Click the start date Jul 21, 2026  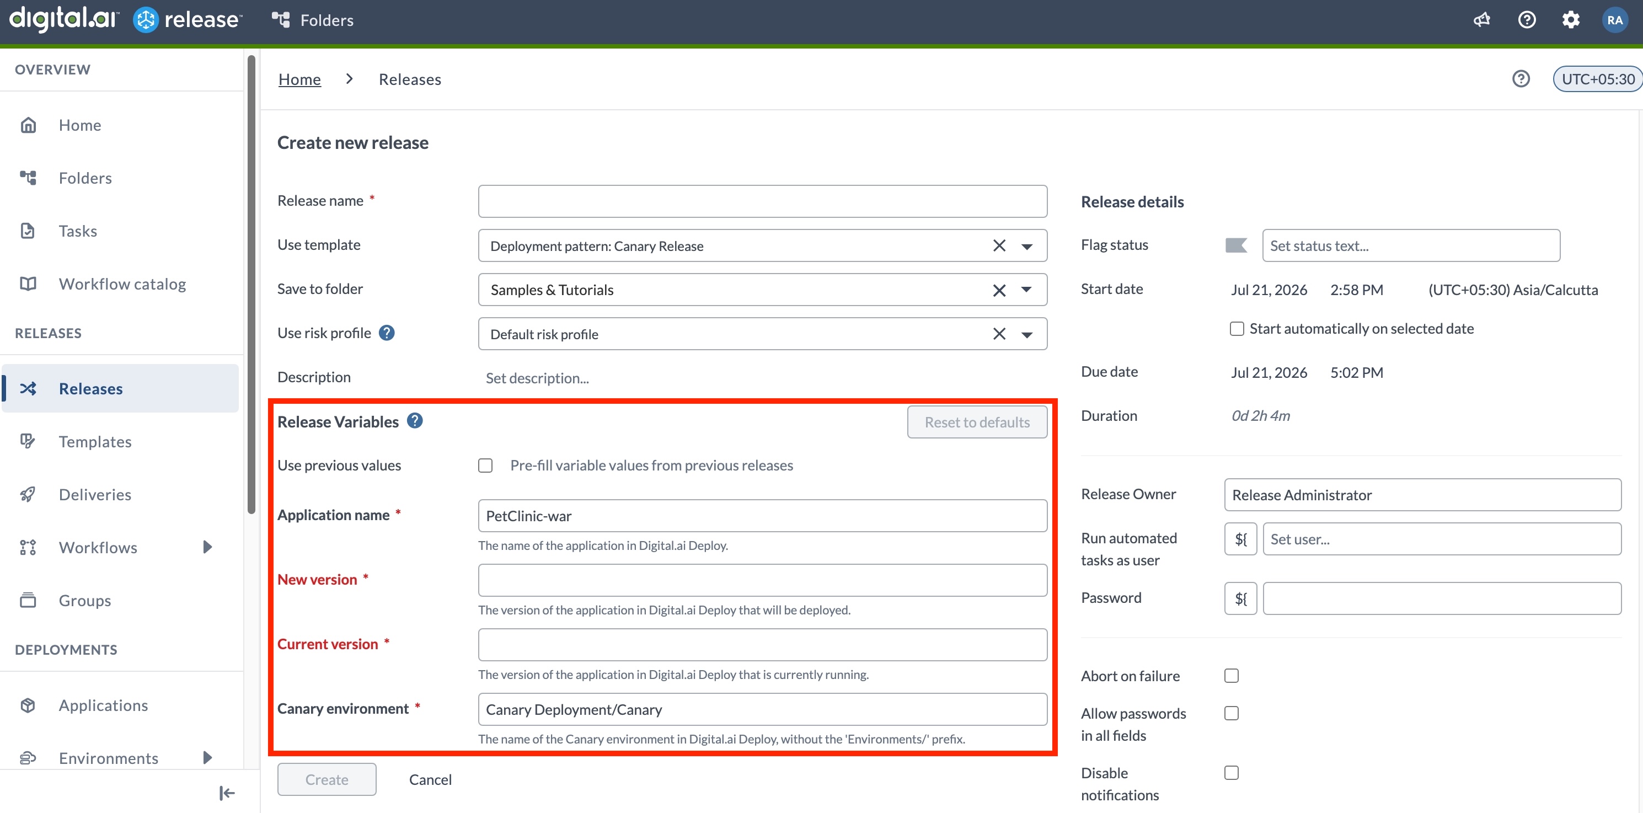pyautogui.click(x=1269, y=290)
